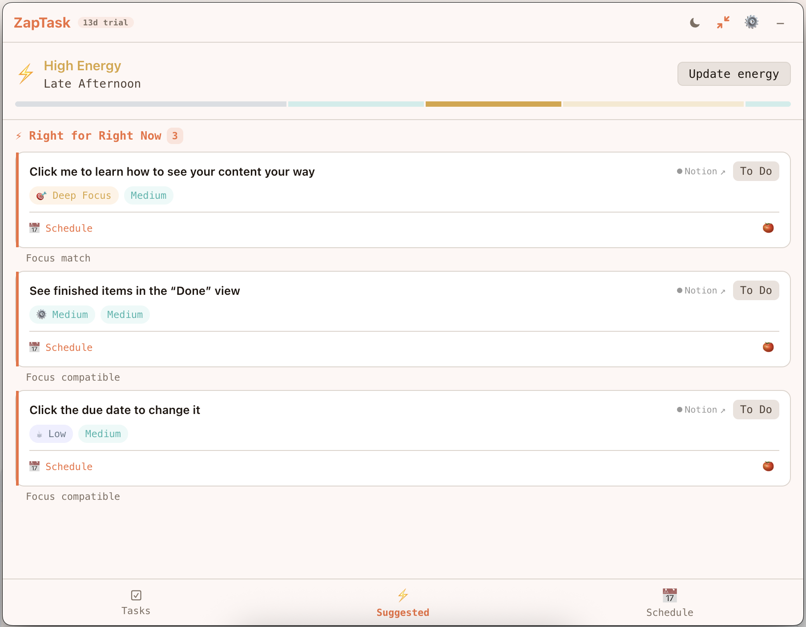Viewport: 806px width, 627px height.
Task: Open the Schedule tab in bottom navigation
Action: coord(669,603)
